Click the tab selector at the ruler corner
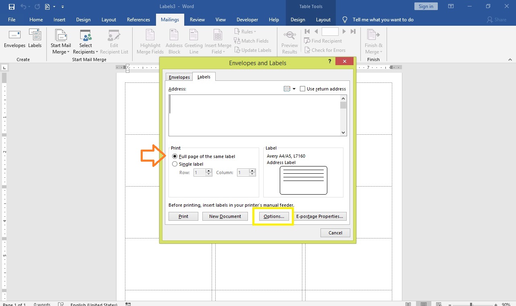 4,67
